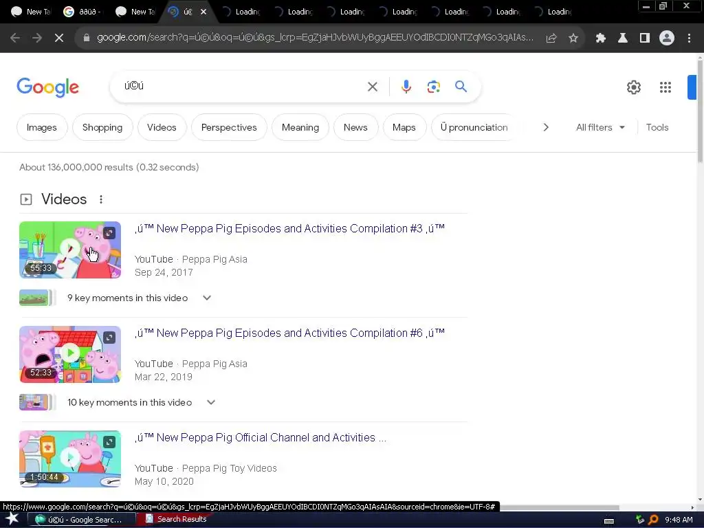Expand preview on Compilation #6 thumbnail

pyautogui.click(x=109, y=338)
